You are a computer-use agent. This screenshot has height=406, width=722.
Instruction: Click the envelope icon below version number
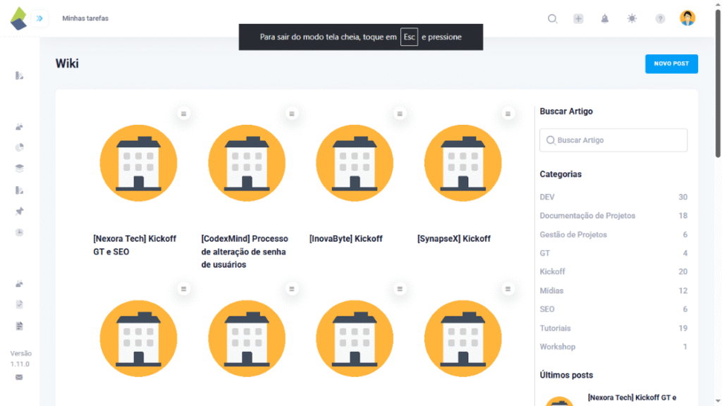pos(19,377)
